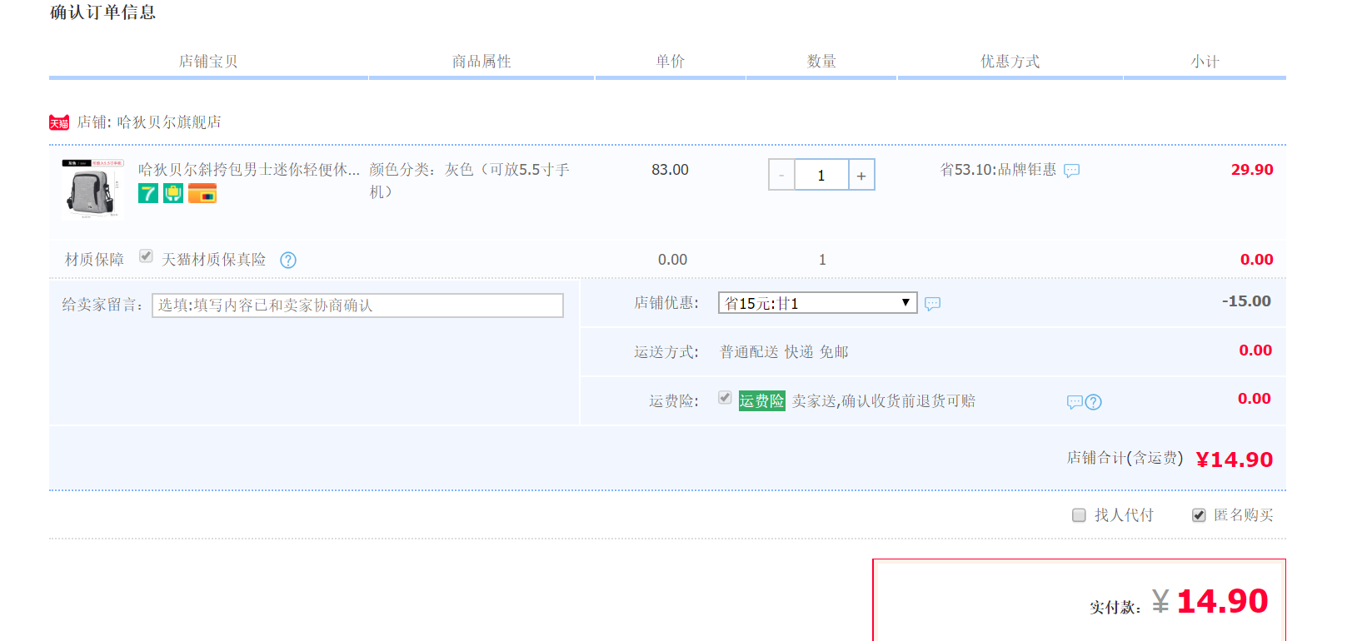Click the comment bubble icon in 运费险 row
This screenshot has width=1347, height=641.
[1075, 402]
